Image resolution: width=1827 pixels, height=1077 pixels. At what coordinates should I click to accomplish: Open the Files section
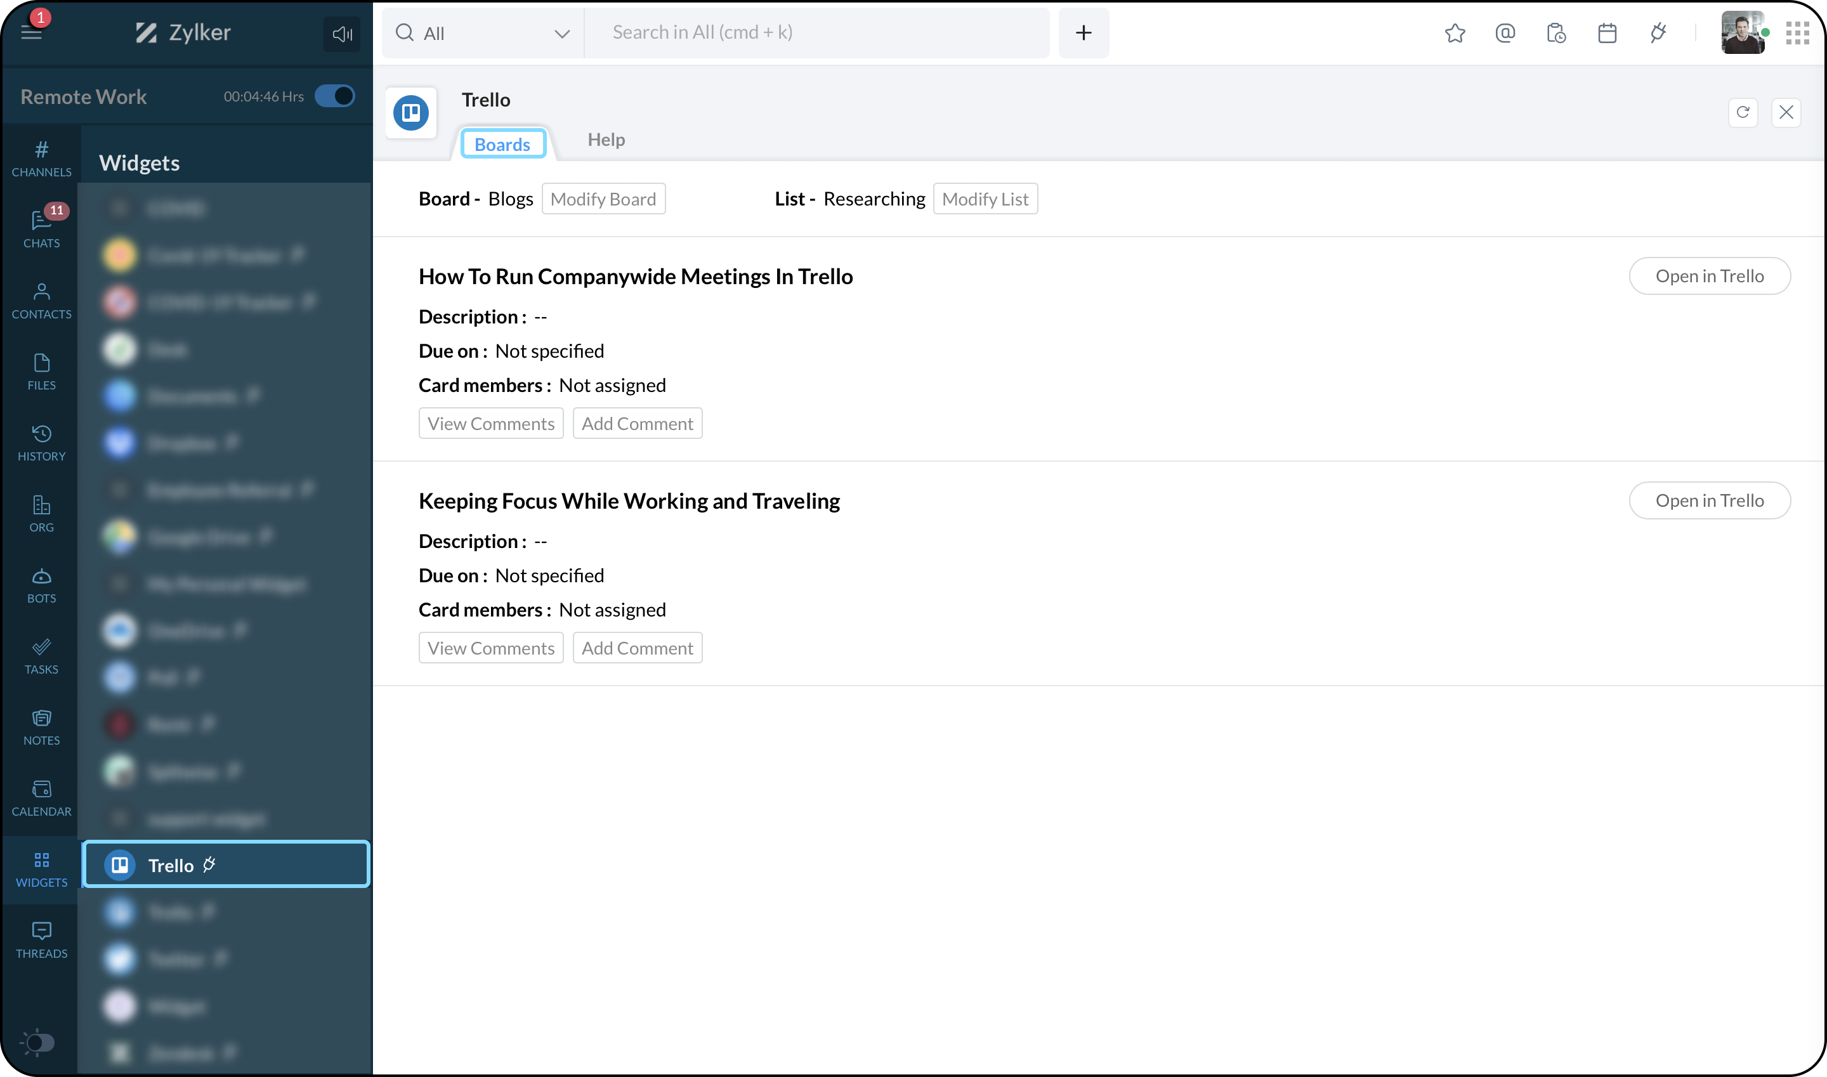(x=41, y=372)
